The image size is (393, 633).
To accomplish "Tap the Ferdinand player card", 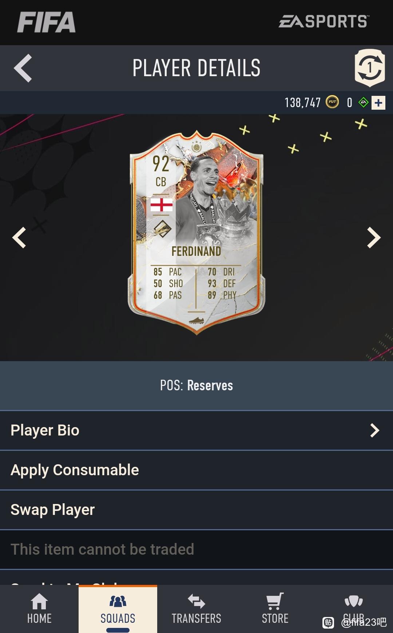I will [x=196, y=232].
